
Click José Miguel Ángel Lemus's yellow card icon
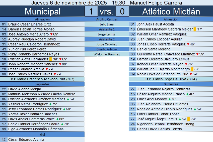188,119
